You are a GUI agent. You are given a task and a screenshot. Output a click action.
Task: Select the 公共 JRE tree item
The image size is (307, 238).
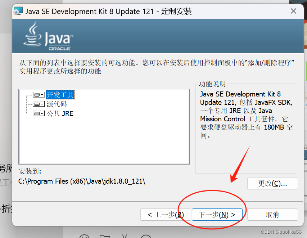[x=60, y=114]
